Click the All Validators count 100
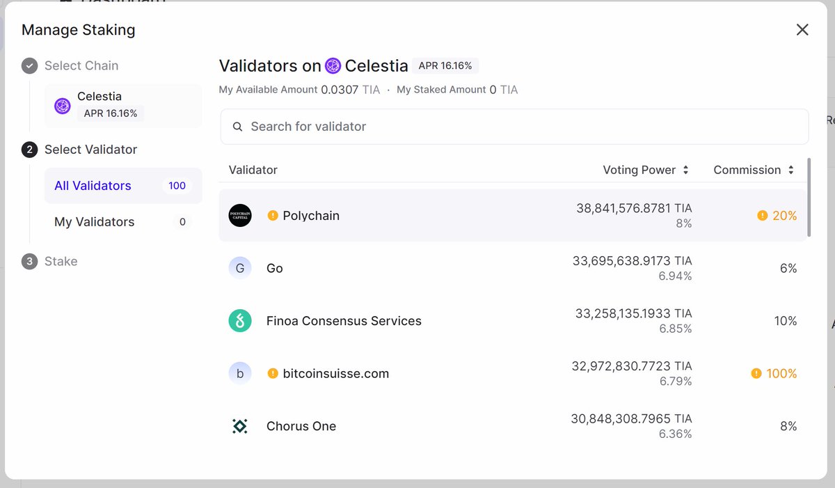This screenshot has width=835, height=488. pyautogui.click(x=177, y=186)
